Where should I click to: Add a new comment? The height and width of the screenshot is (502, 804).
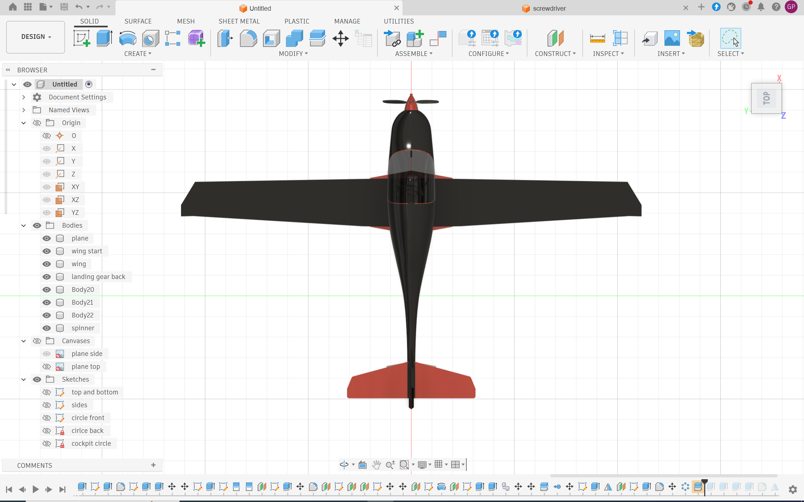click(153, 465)
